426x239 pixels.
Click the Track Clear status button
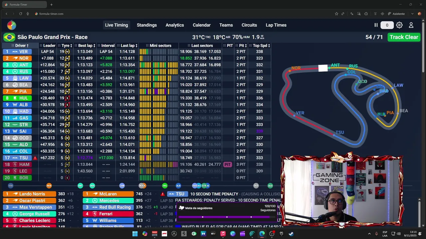coord(404,37)
